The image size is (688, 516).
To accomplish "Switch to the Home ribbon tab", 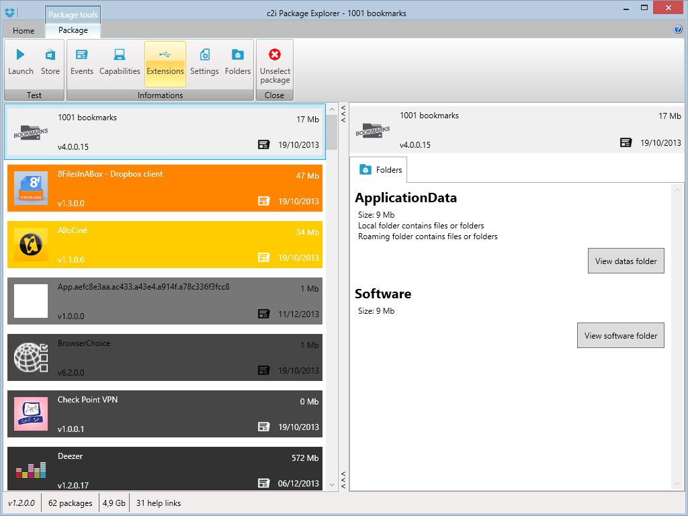I will (24, 31).
